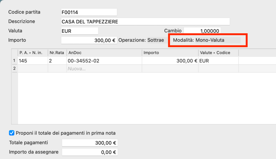This screenshot has width=276, height=159.
Task: Click the Operazione: Sottrae label
Action: pyautogui.click(x=141, y=40)
